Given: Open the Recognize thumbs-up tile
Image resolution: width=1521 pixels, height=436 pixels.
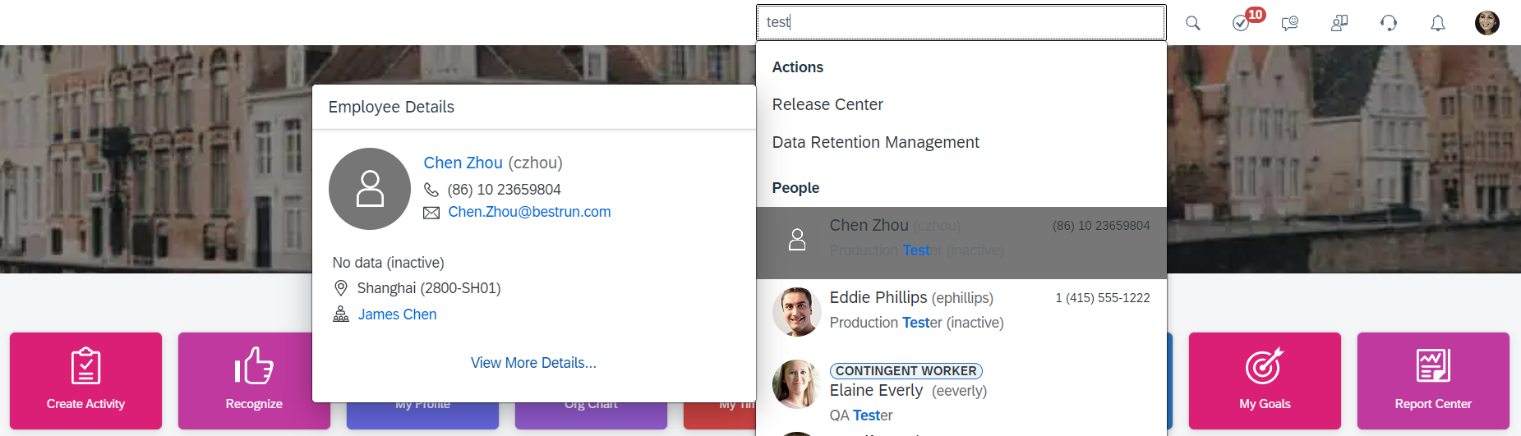Looking at the screenshot, I should pos(254,381).
